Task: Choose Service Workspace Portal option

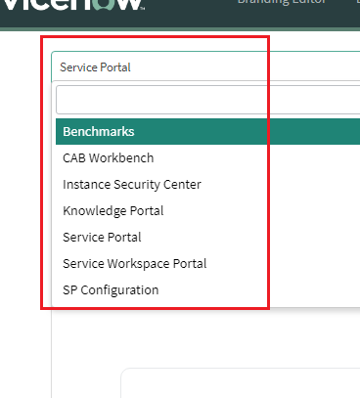Action: pos(208,264)
